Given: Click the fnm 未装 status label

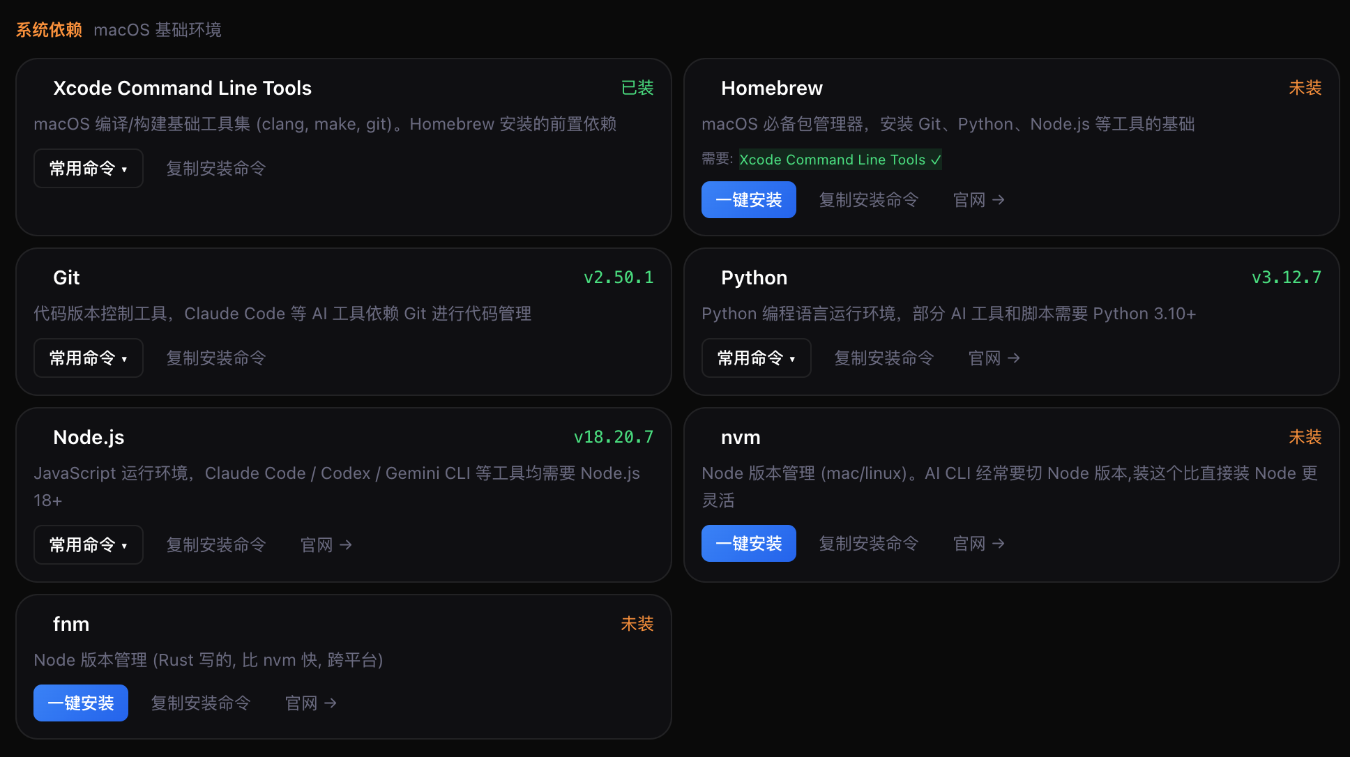Looking at the screenshot, I should click(x=637, y=624).
